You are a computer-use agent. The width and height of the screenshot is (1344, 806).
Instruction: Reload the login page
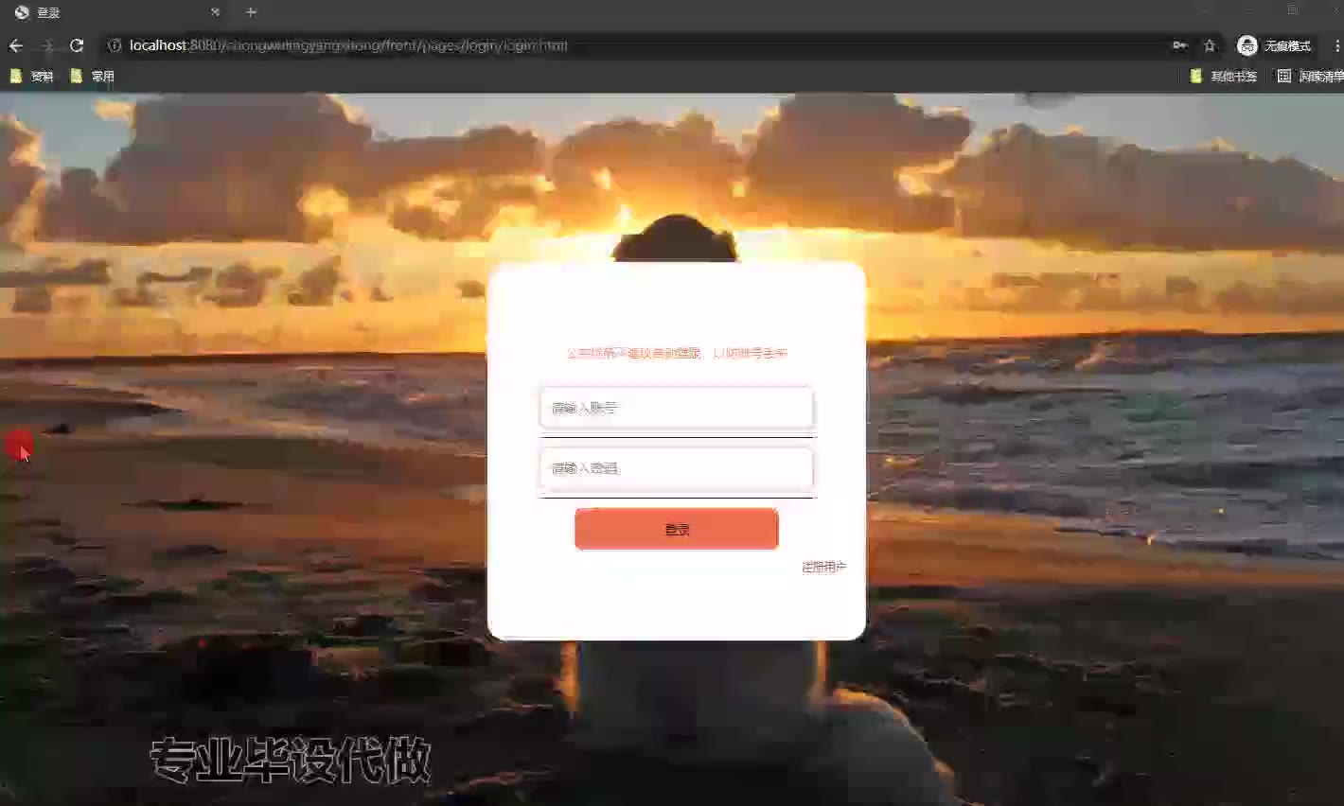(77, 45)
